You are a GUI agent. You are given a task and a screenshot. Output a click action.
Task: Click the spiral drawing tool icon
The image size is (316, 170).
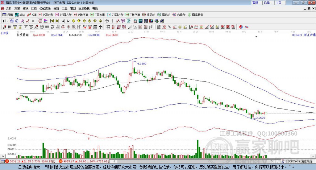[x=31, y=27]
